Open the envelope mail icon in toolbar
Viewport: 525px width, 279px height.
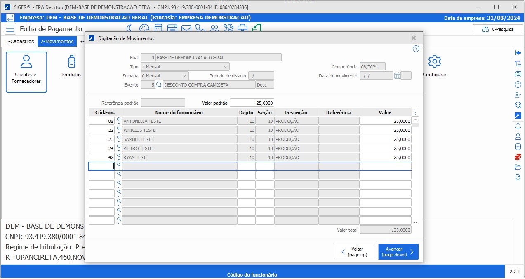pos(186,28)
